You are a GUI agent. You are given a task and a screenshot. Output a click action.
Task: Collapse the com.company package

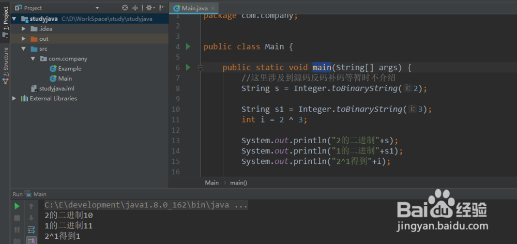(33, 59)
